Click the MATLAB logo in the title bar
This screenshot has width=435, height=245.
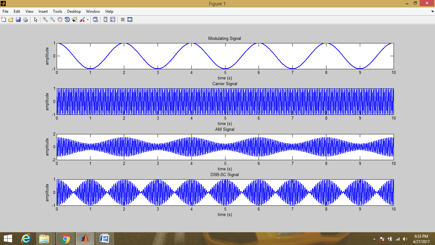[x=4, y=4]
